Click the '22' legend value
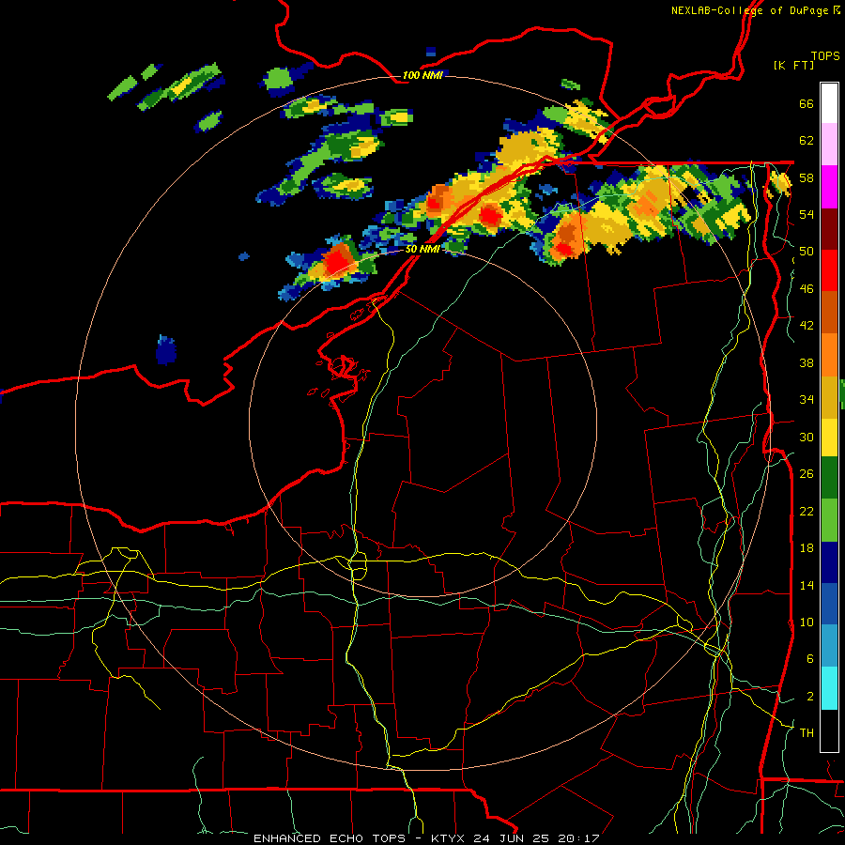 [807, 511]
